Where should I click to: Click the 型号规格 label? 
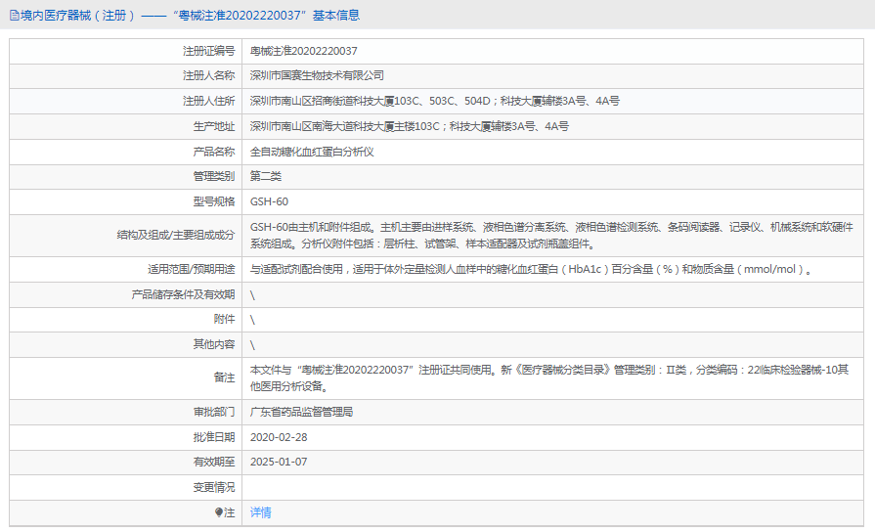coord(214,201)
